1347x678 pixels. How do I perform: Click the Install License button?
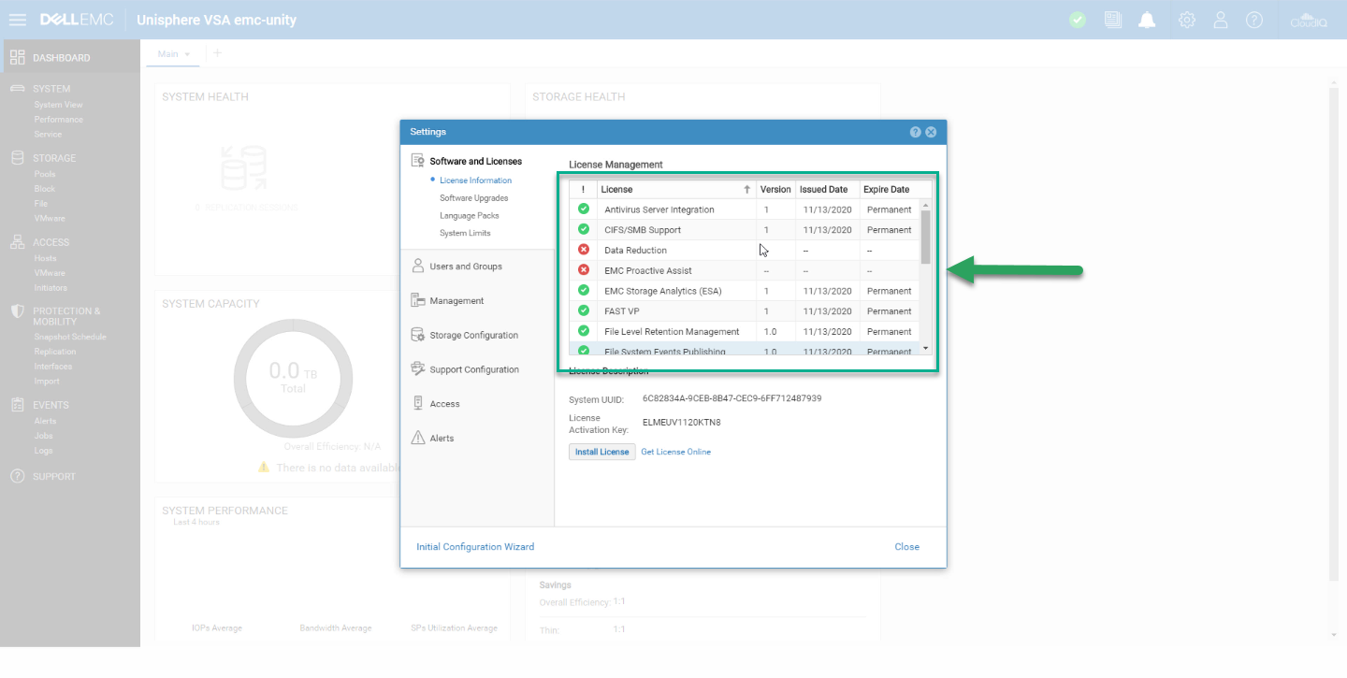coord(602,452)
